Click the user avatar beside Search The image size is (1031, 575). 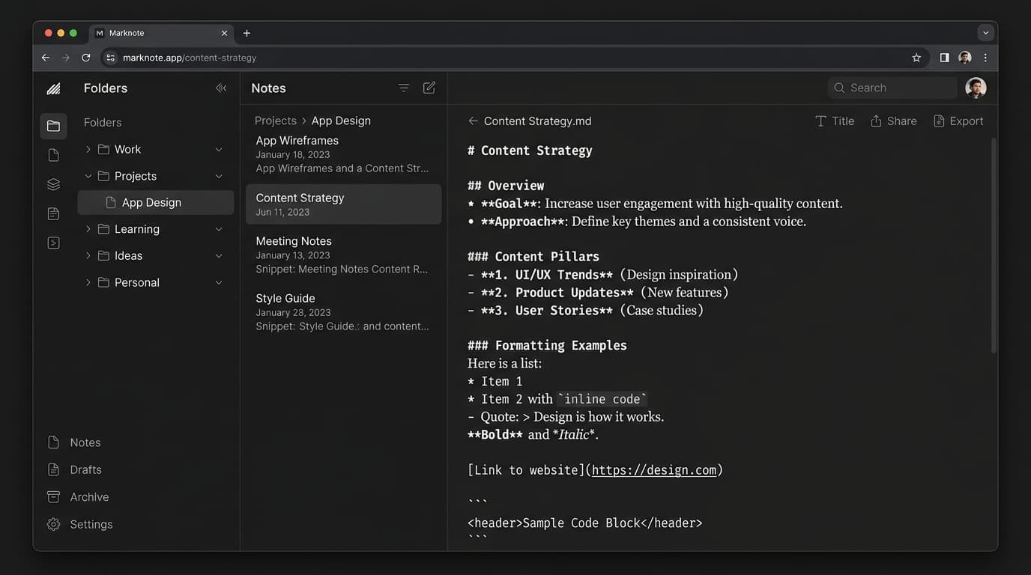[x=976, y=88]
